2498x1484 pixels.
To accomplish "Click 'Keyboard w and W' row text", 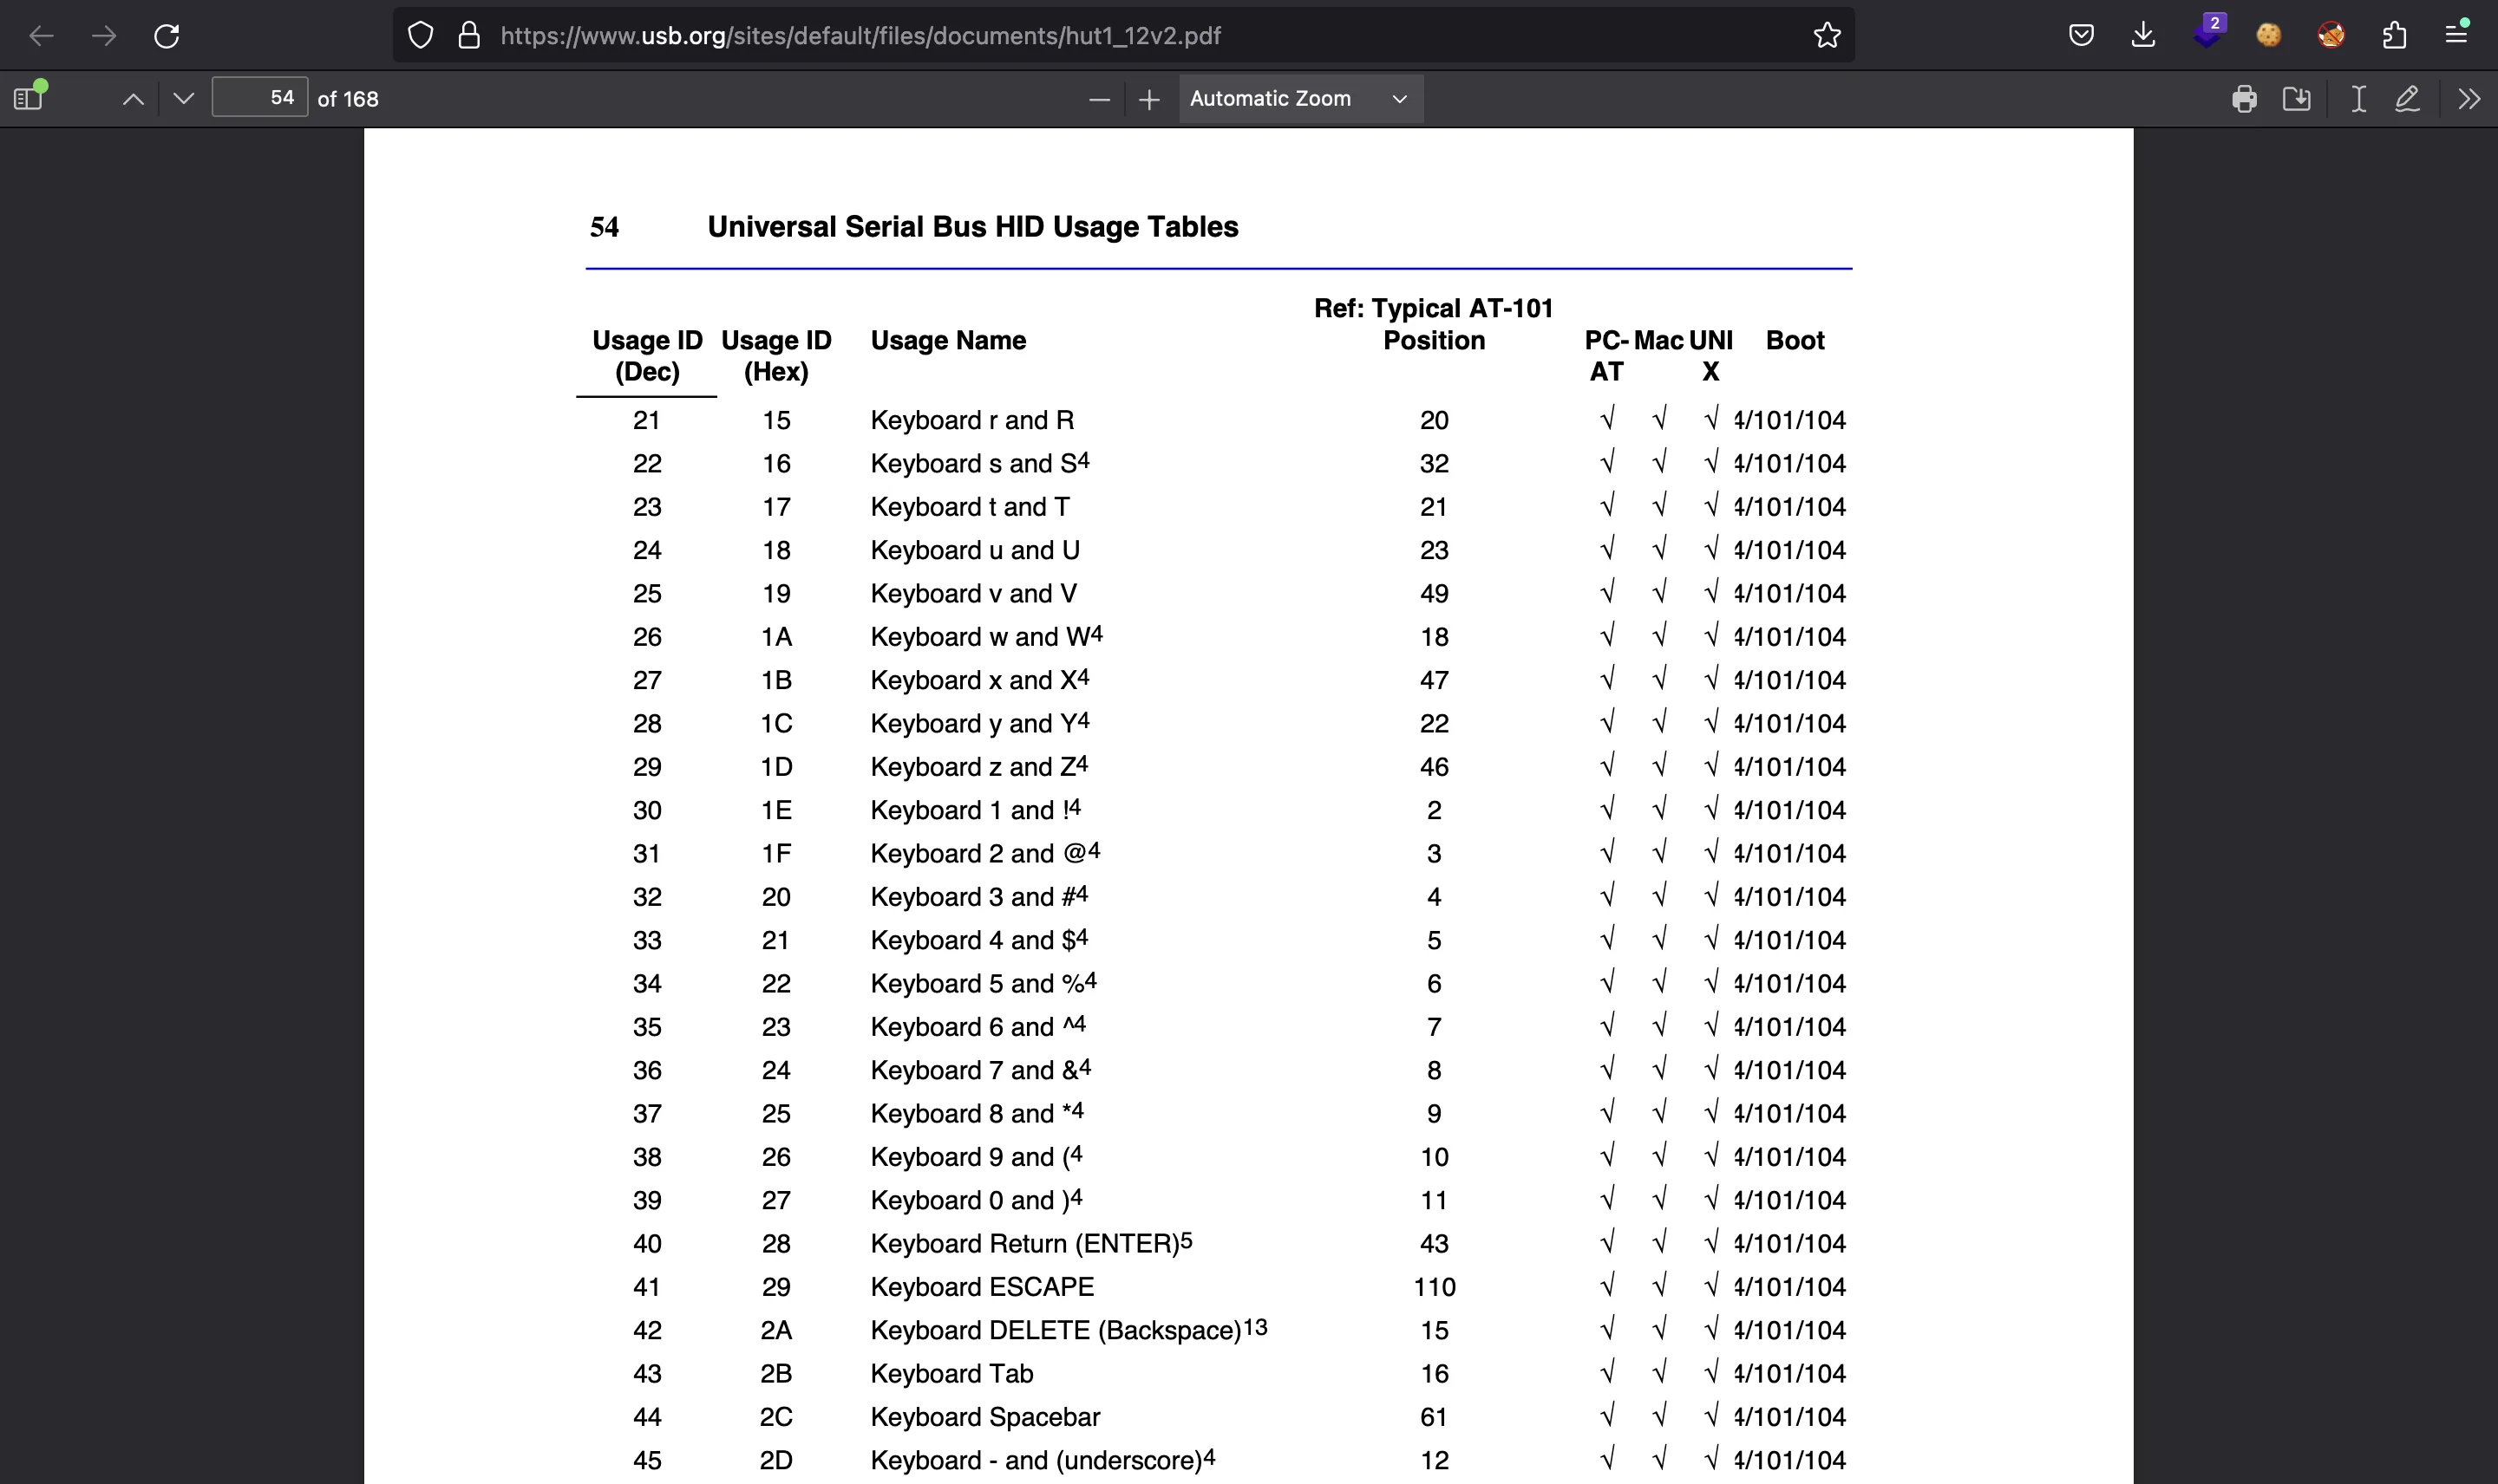I will [979, 637].
